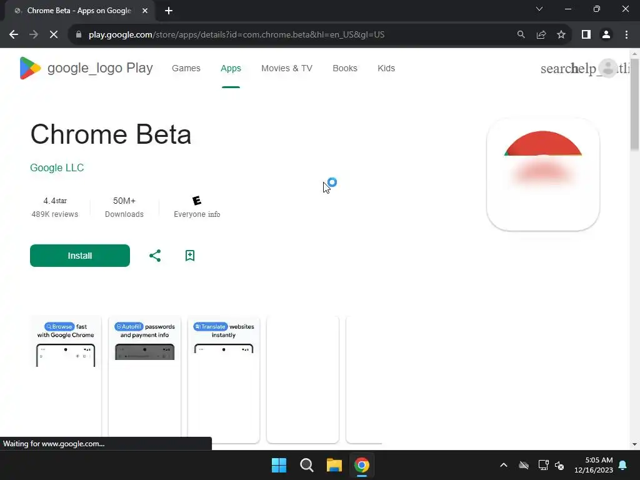View site information via lock icon

click(79, 35)
